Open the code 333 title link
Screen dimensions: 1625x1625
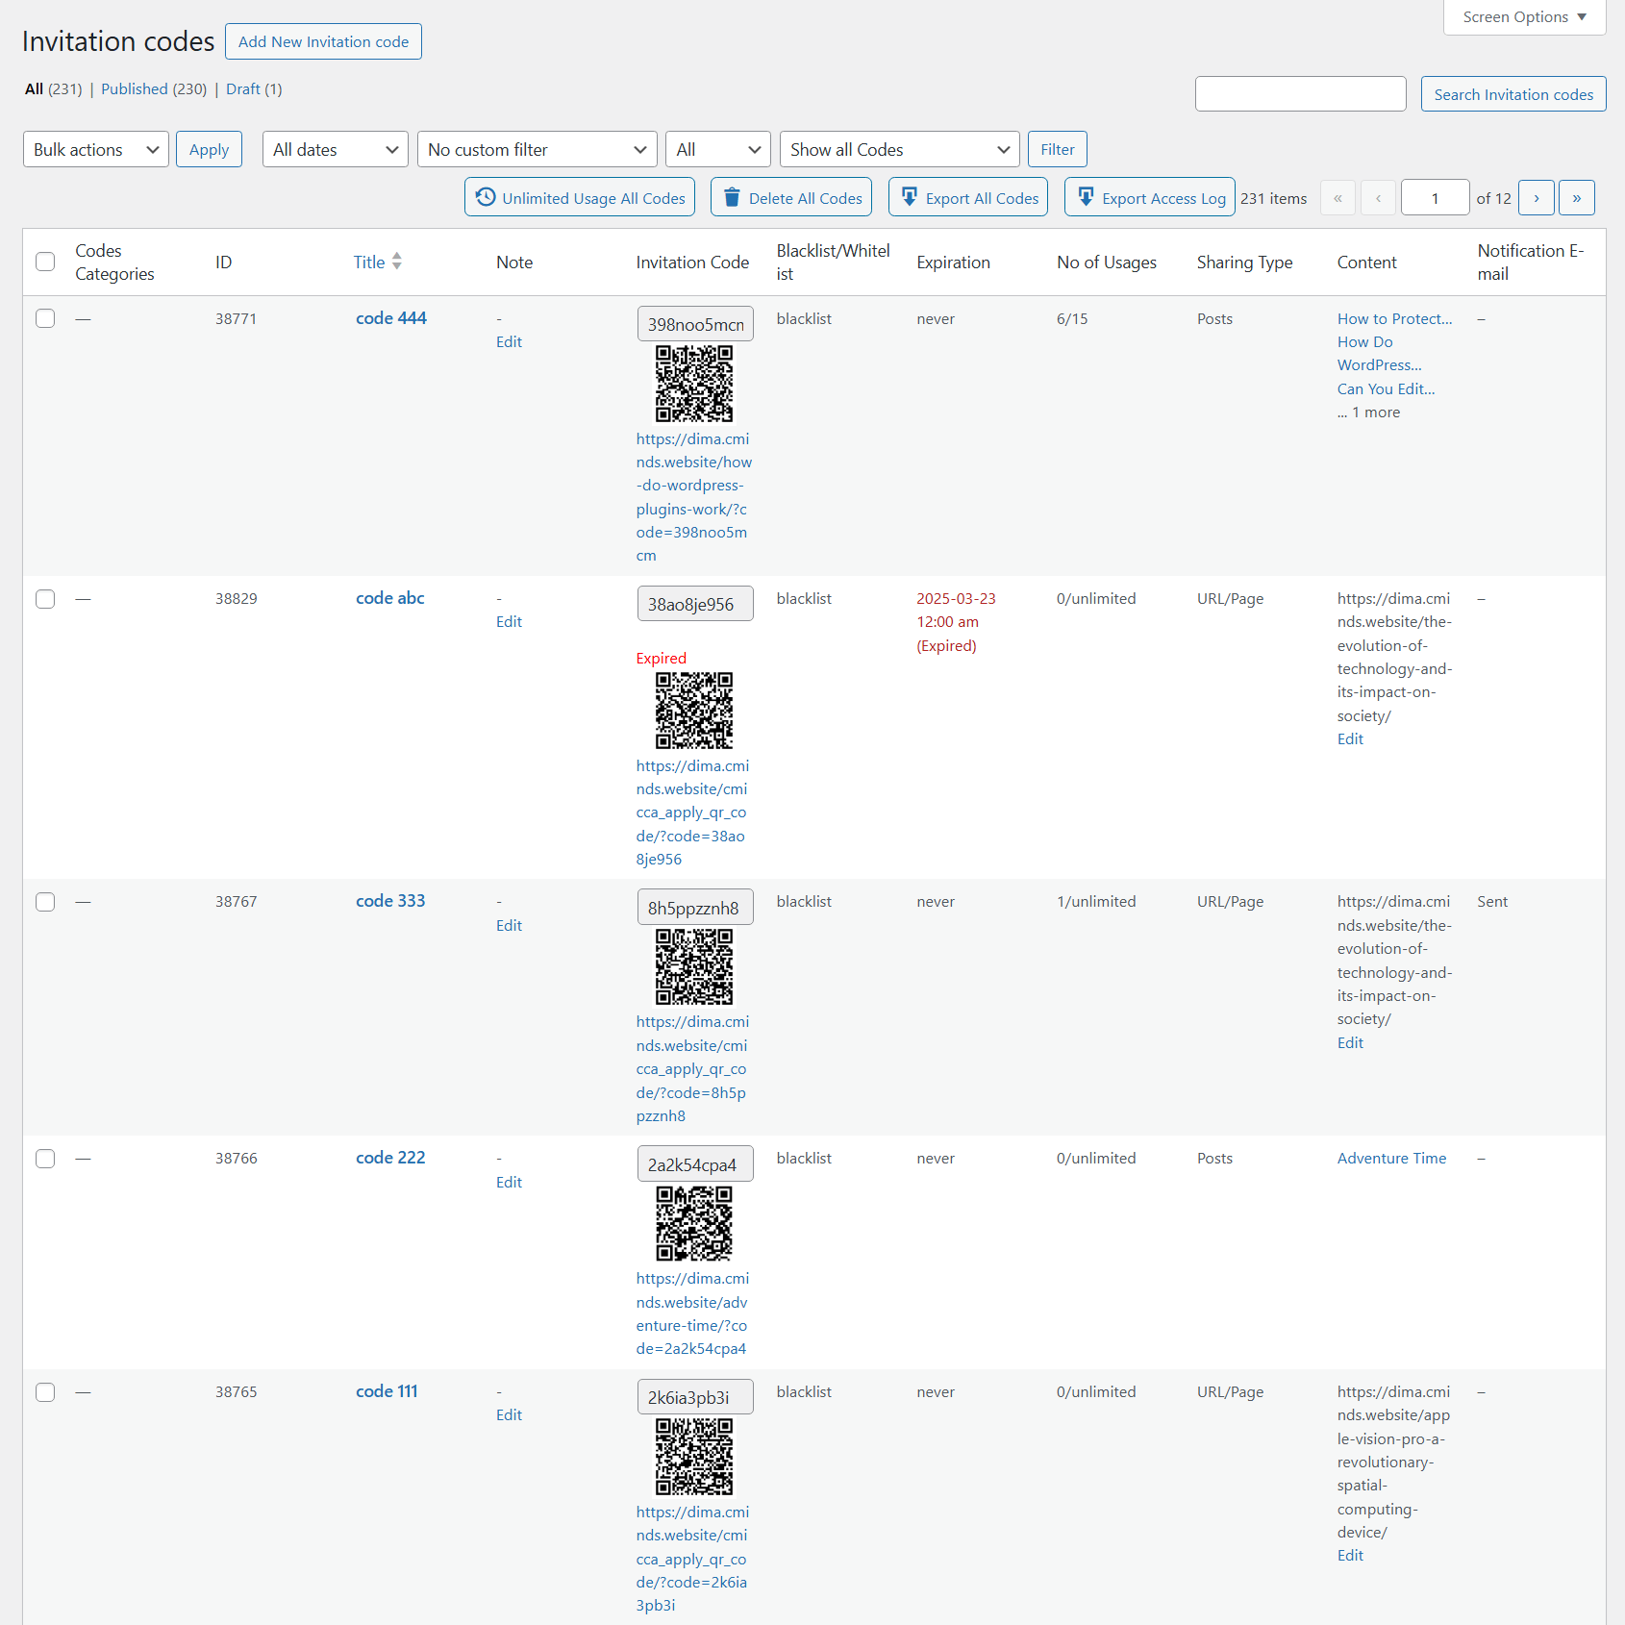coord(390,901)
